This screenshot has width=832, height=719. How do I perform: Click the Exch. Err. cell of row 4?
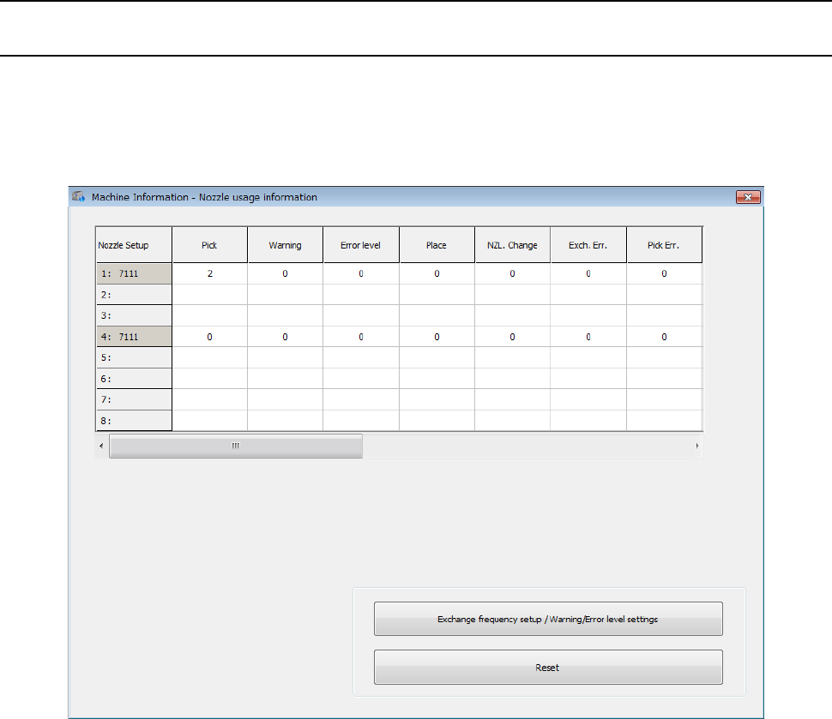[588, 337]
